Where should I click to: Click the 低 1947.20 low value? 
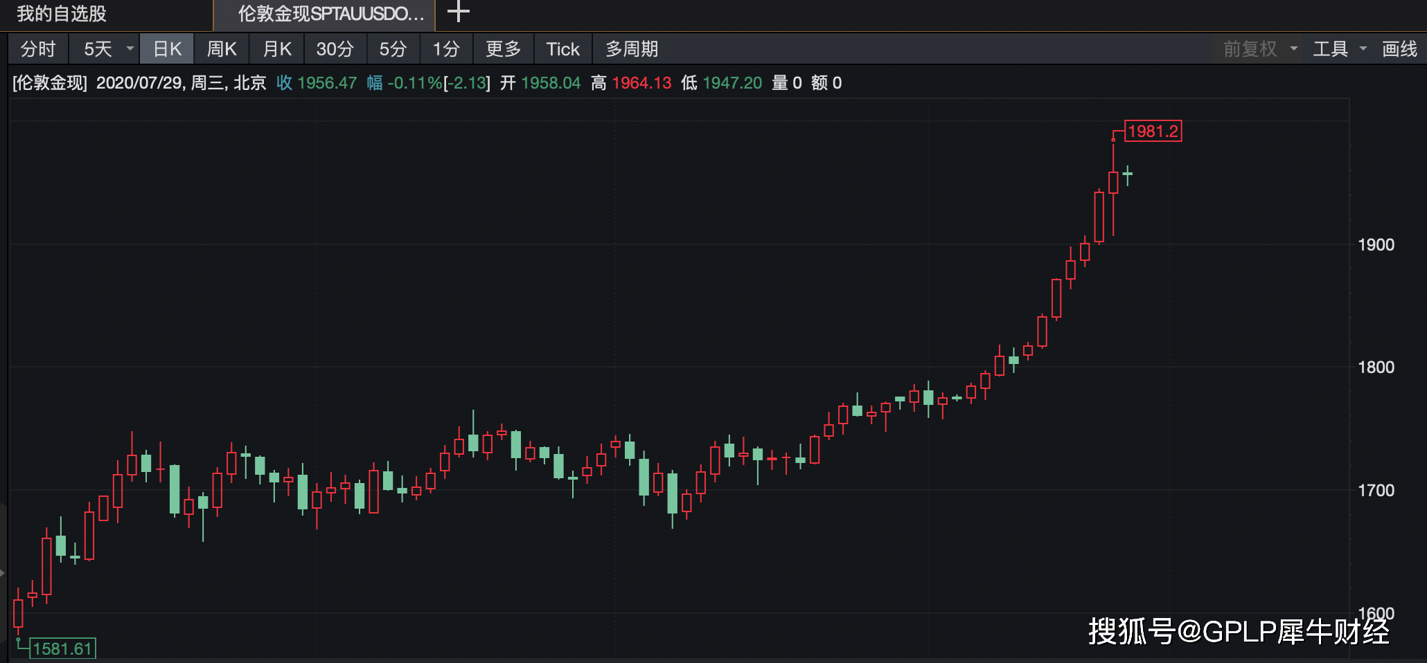(x=721, y=83)
